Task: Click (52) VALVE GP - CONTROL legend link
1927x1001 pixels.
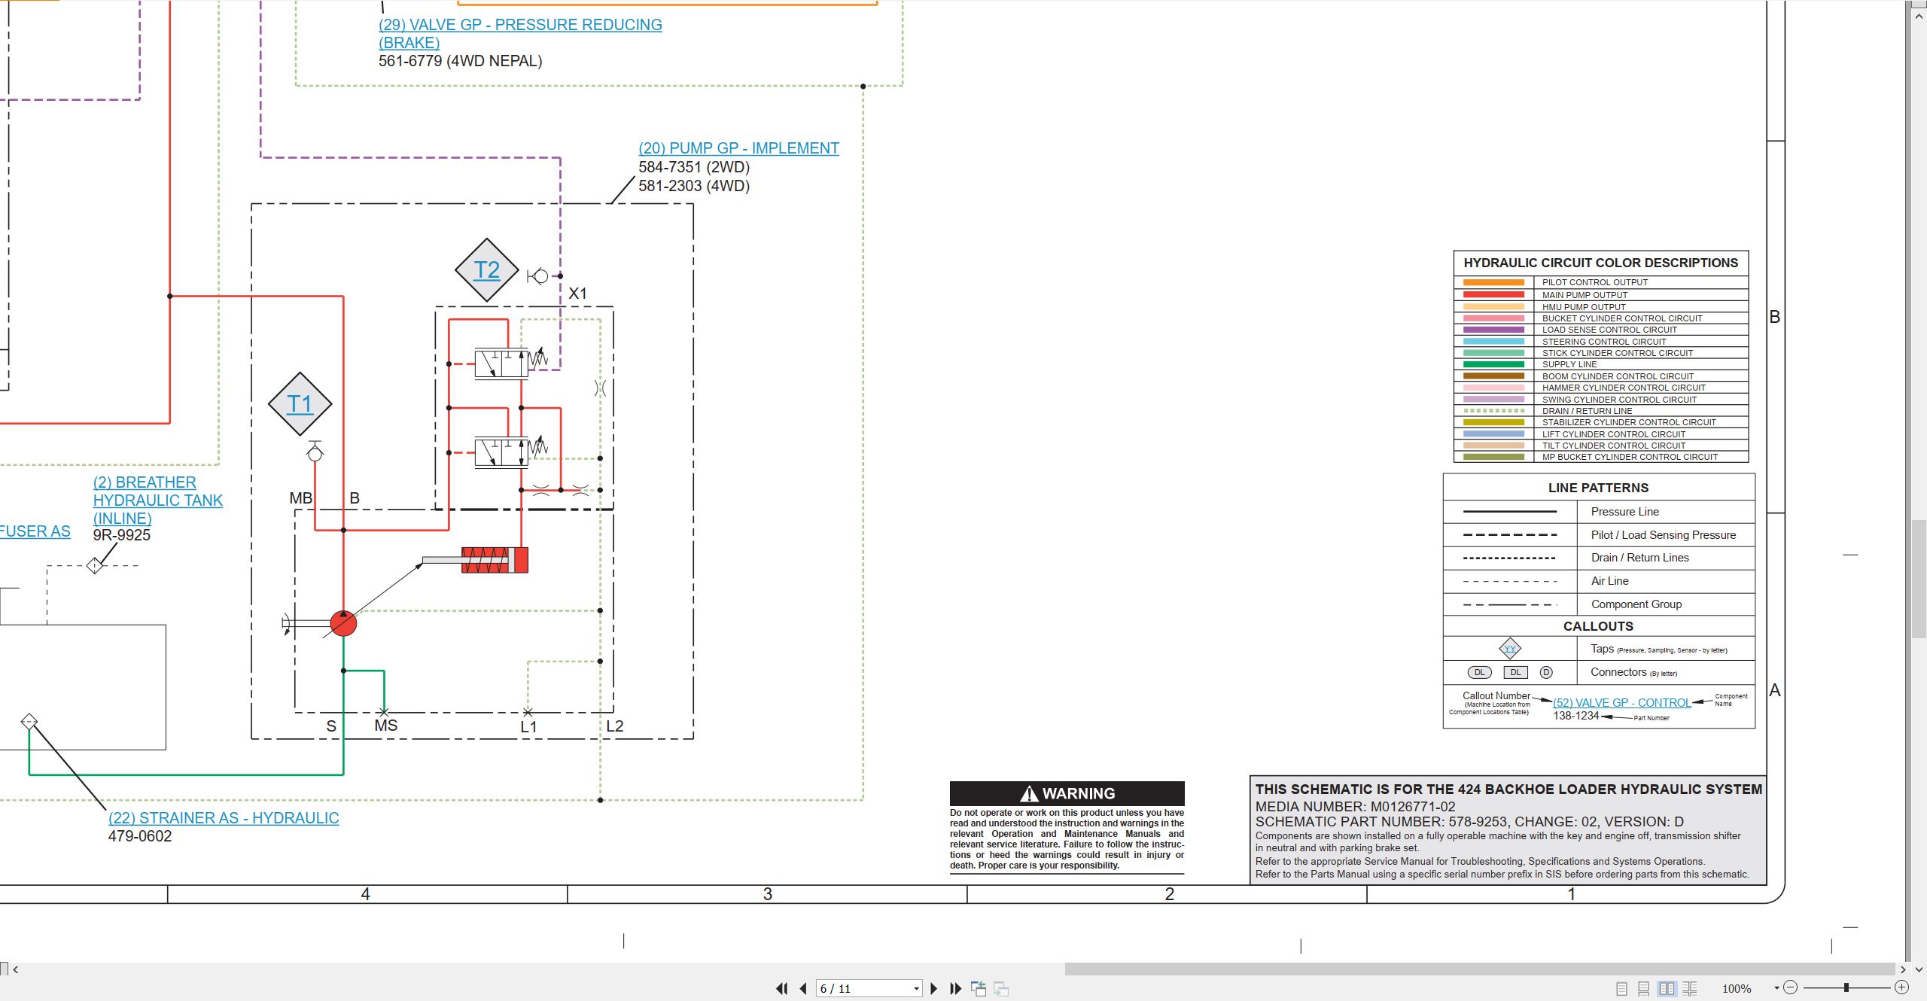Action: [x=1622, y=703]
